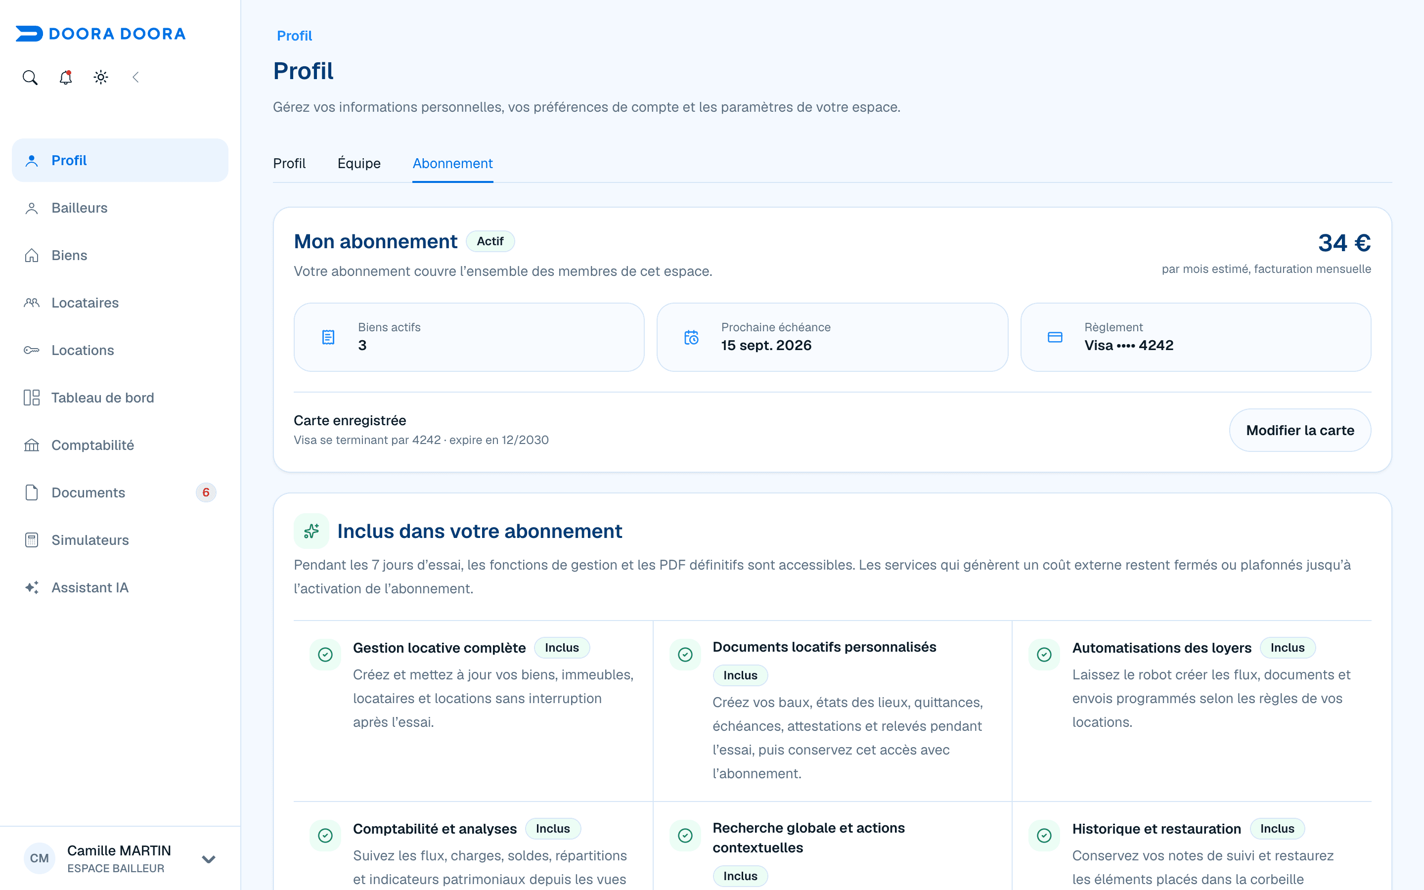Click the Tableau de bord layout icon
Viewport: 1424px width, 890px height.
click(x=32, y=398)
